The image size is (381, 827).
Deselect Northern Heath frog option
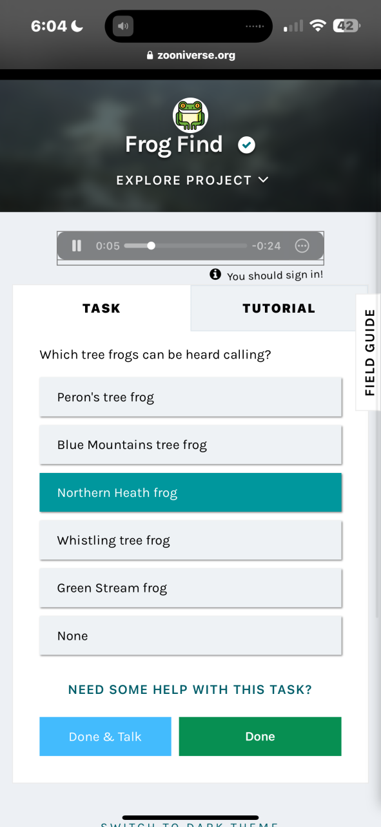tap(190, 492)
